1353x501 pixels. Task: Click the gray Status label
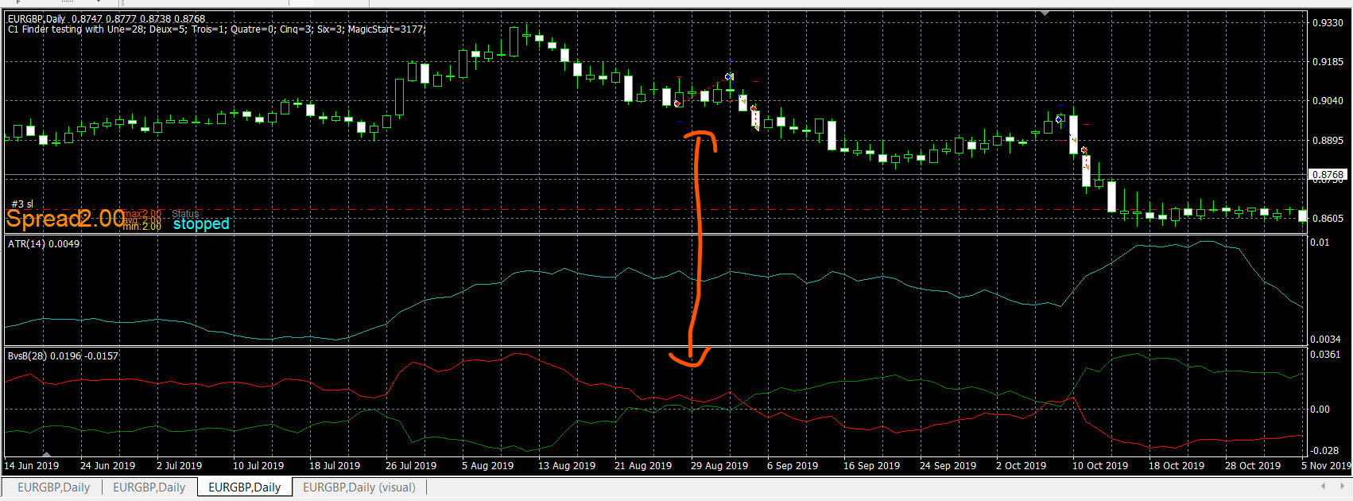(185, 214)
